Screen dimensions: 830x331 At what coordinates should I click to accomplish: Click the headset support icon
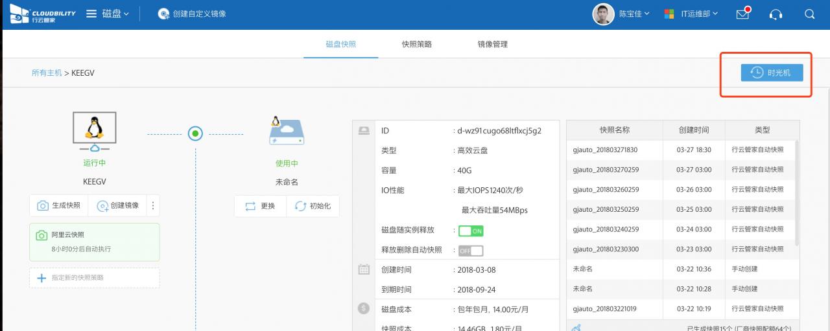[776, 14]
